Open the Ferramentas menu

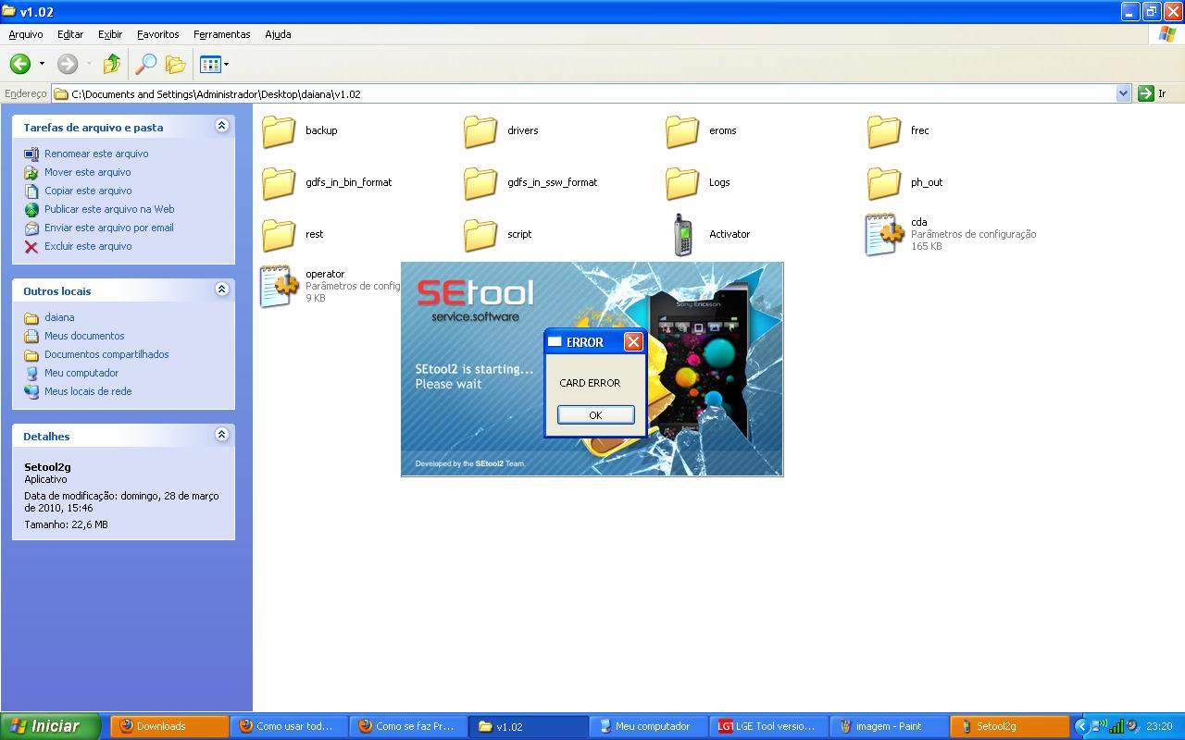click(222, 34)
